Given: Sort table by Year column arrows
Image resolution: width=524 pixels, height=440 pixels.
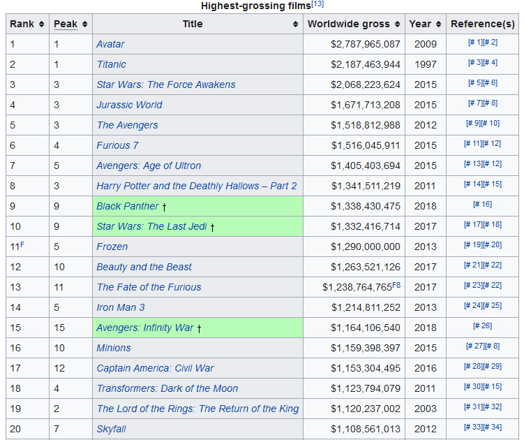Looking at the screenshot, I should coord(438,24).
